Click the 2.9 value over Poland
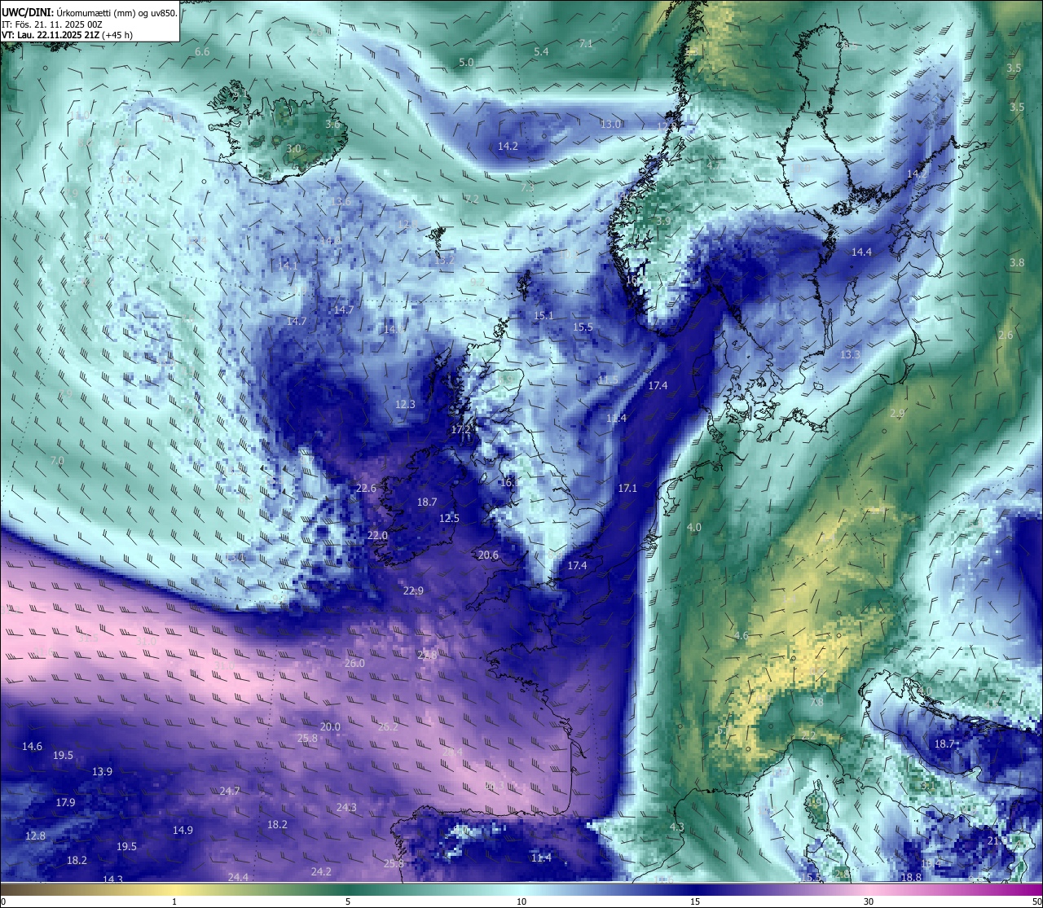 click(x=896, y=413)
